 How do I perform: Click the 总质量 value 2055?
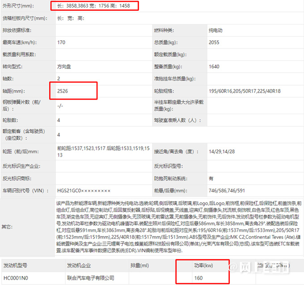point(214,42)
